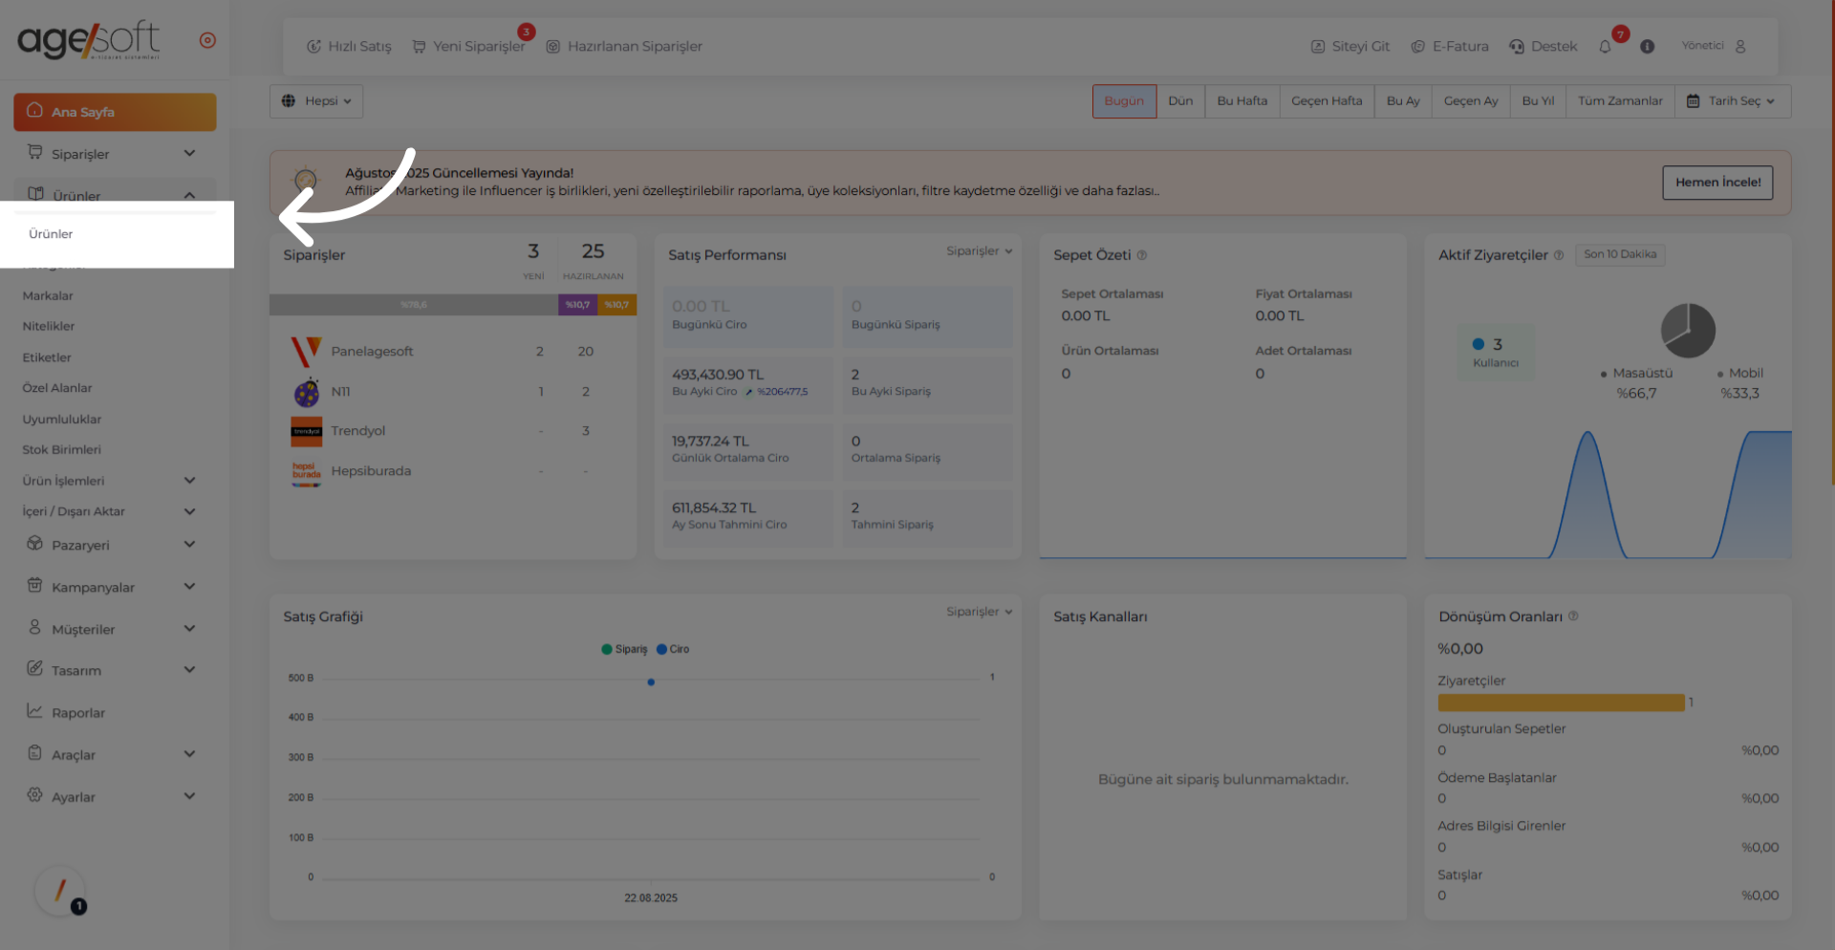Expand Ayarlar sidebar menu
This screenshot has width=1835, height=950.
coord(115,796)
